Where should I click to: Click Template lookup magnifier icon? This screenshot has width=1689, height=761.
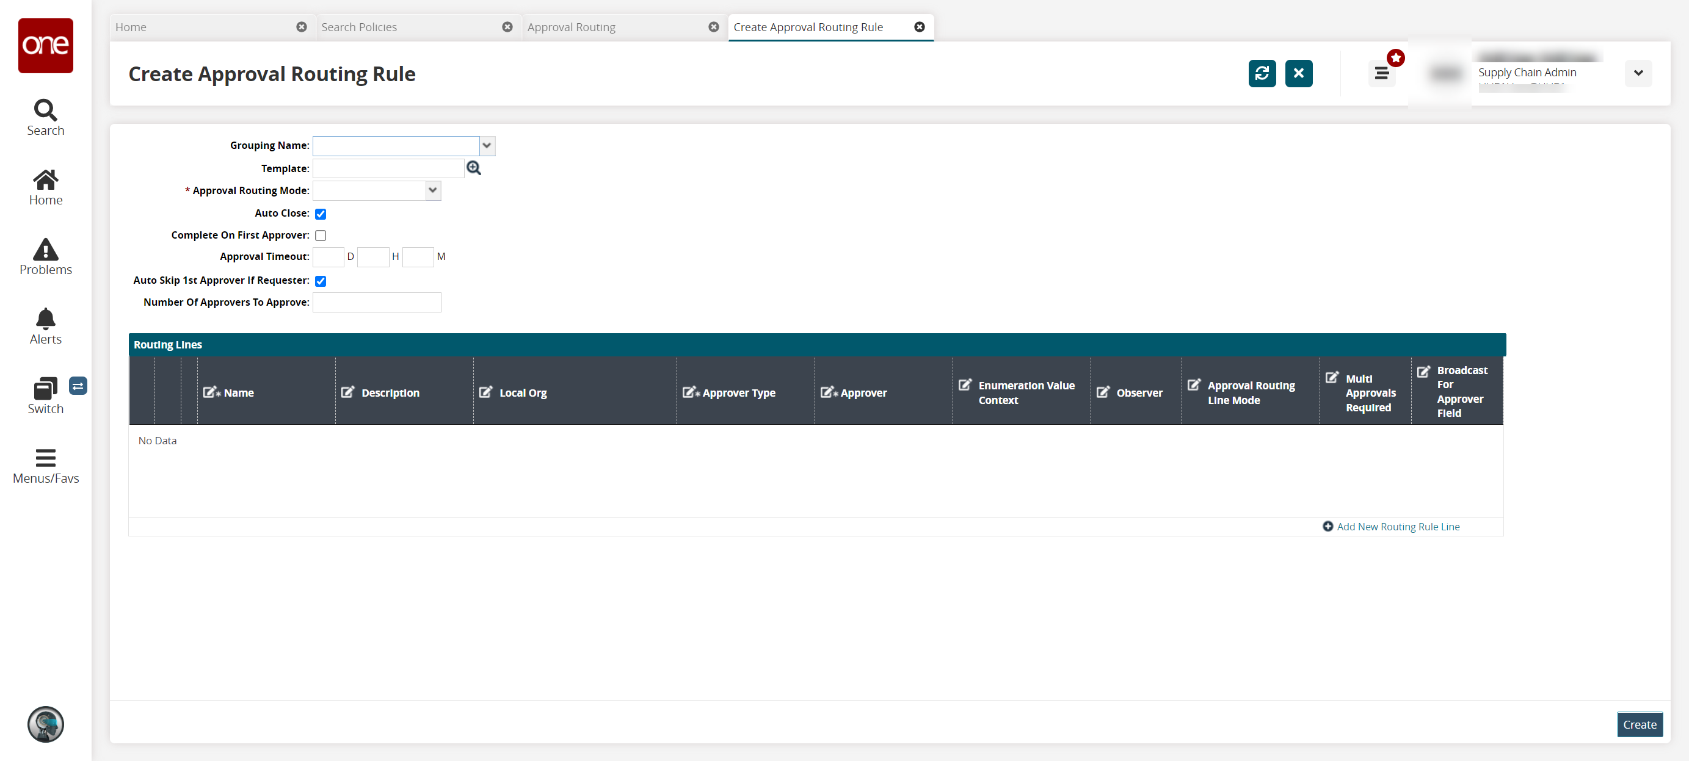(x=473, y=168)
